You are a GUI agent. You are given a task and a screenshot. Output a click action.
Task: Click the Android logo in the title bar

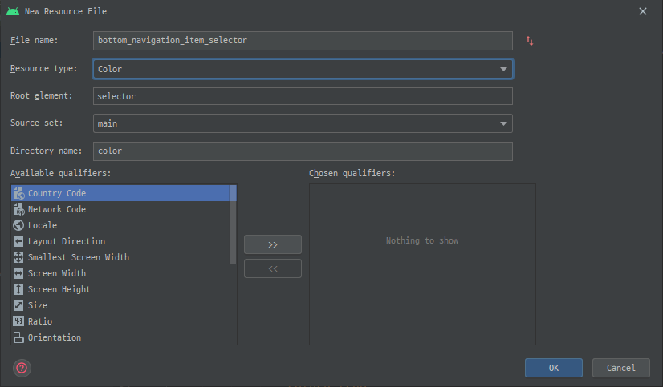click(13, 11)
